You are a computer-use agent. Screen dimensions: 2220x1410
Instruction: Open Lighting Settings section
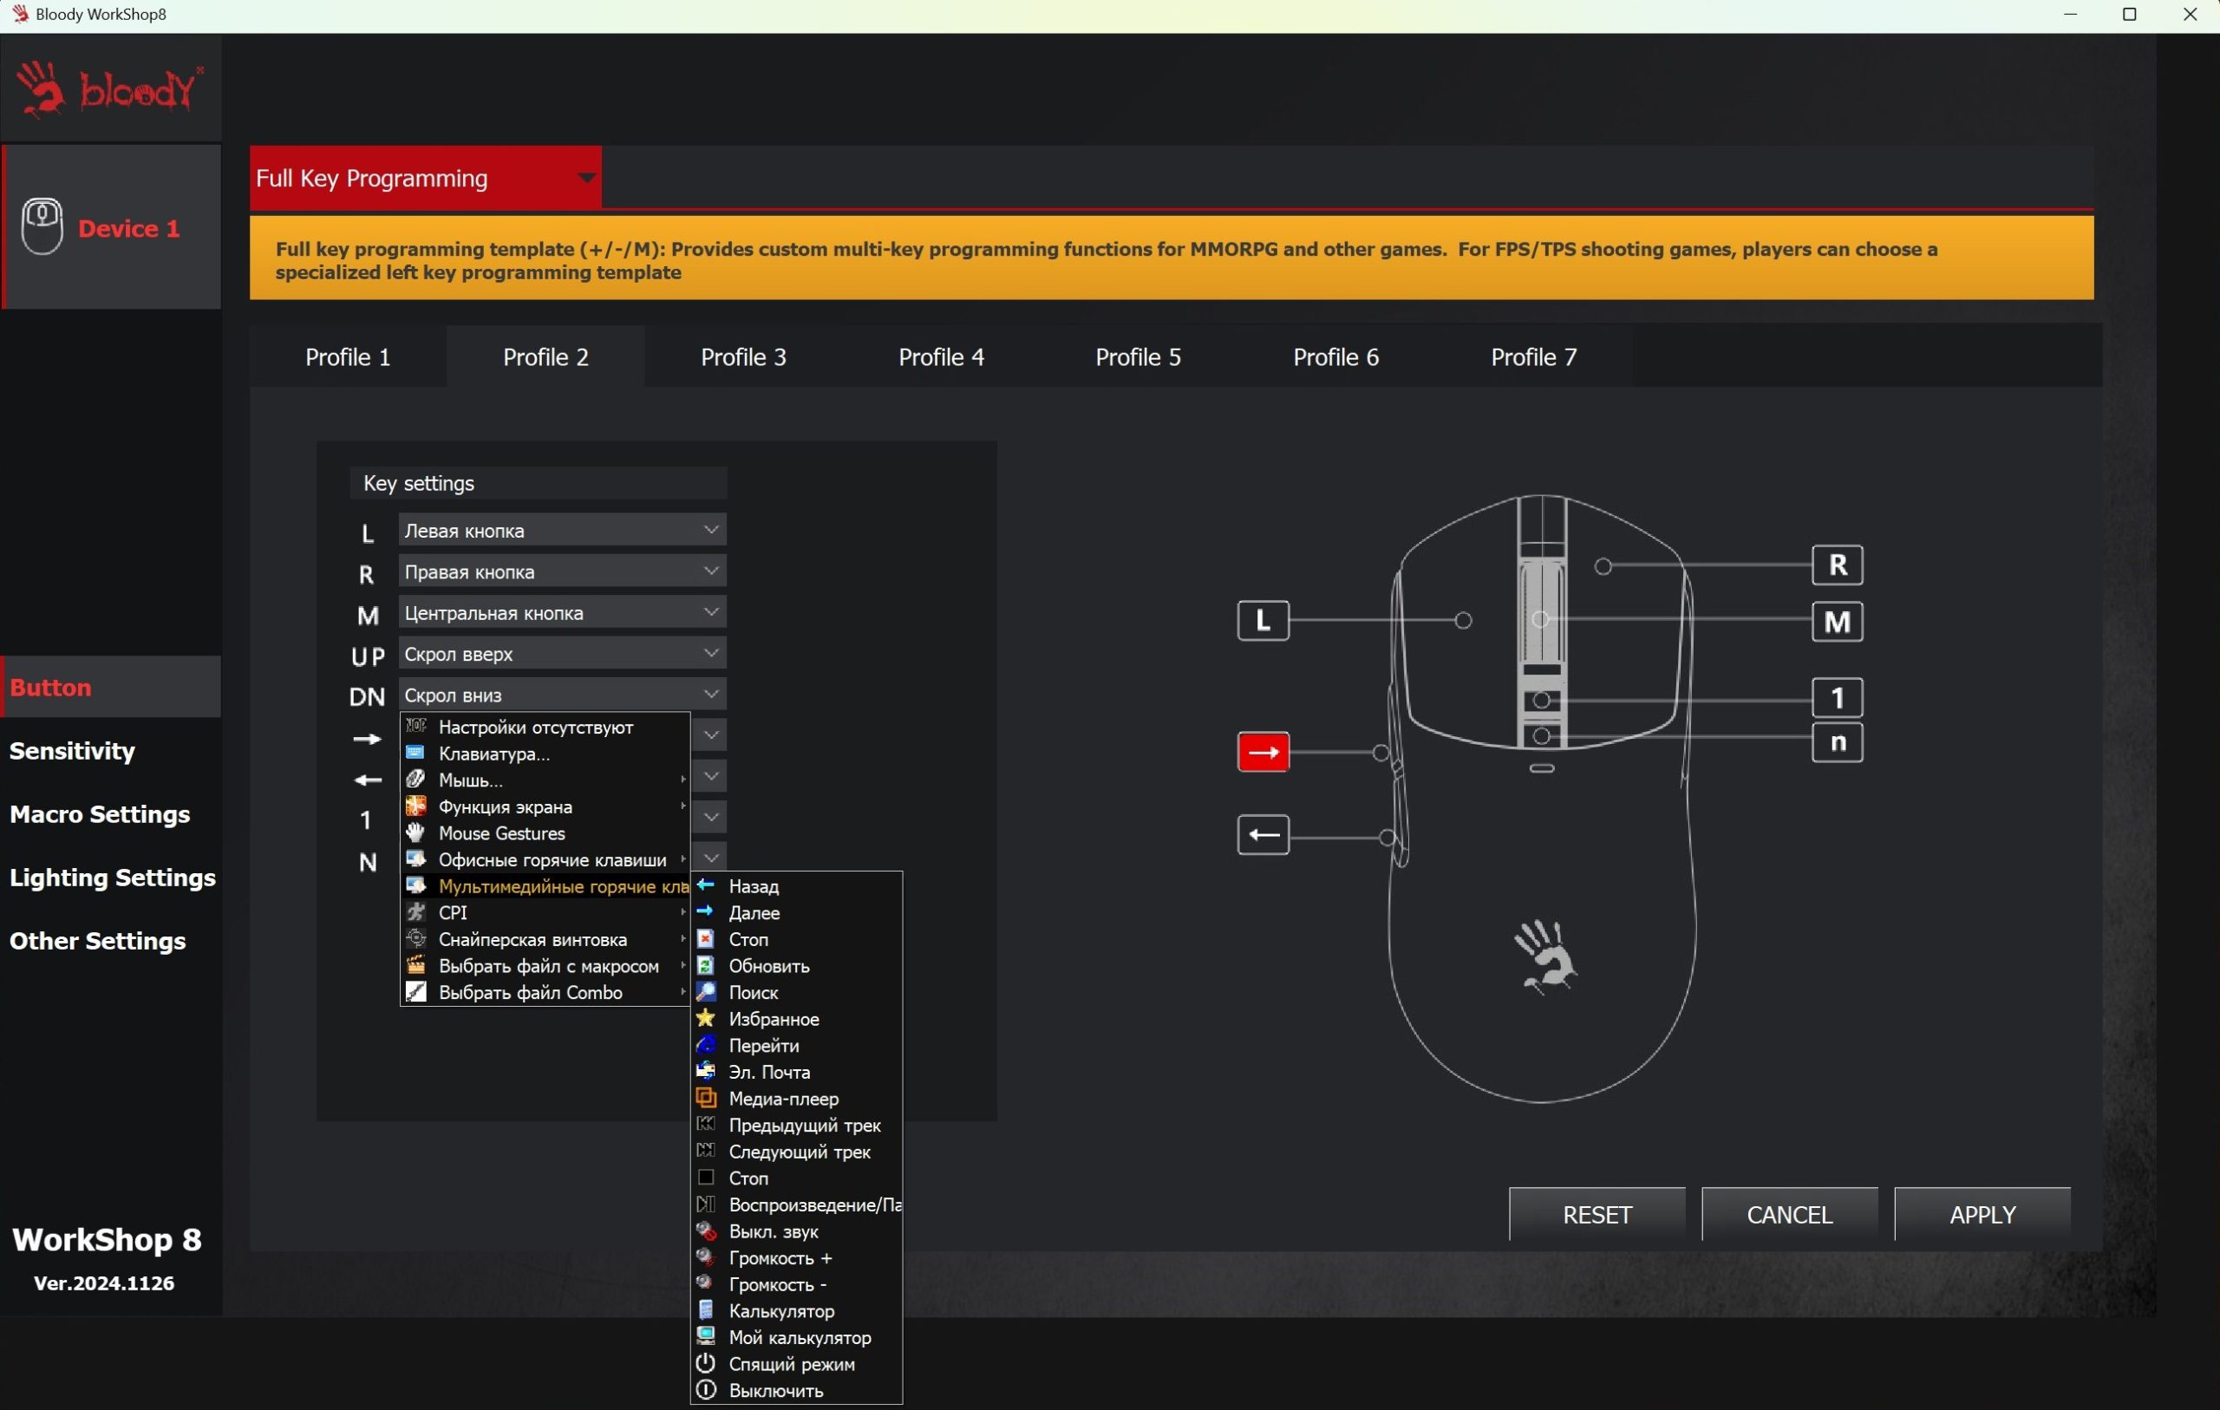tap(113, 877)
